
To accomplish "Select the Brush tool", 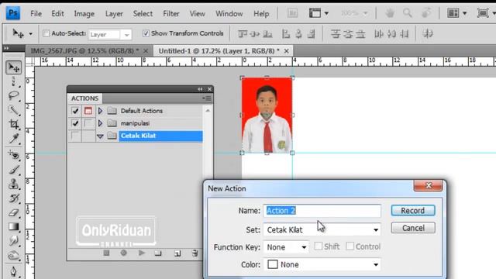I will (x=14, y=170).
